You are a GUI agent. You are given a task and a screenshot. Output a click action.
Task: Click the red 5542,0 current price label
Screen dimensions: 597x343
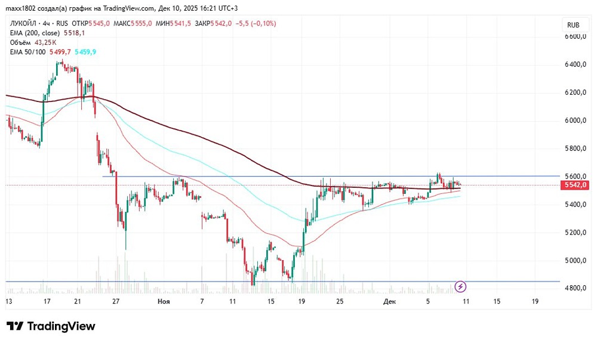pyautogui.click(x=576, y=186)
